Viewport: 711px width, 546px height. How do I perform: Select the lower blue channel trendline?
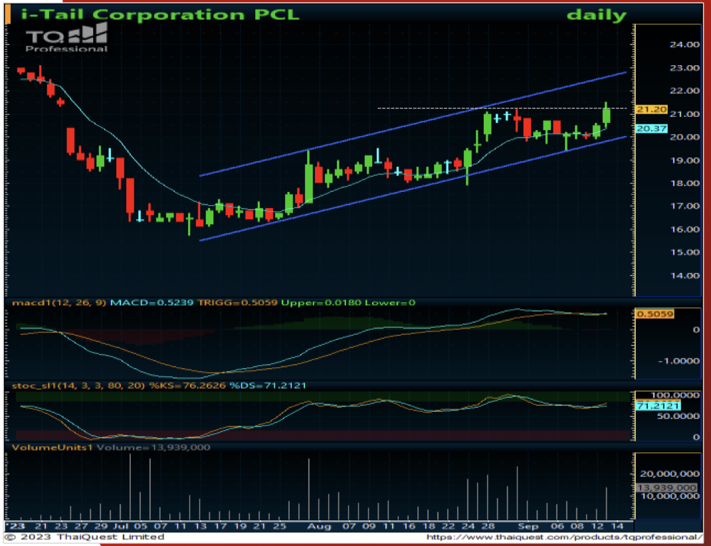413,189
